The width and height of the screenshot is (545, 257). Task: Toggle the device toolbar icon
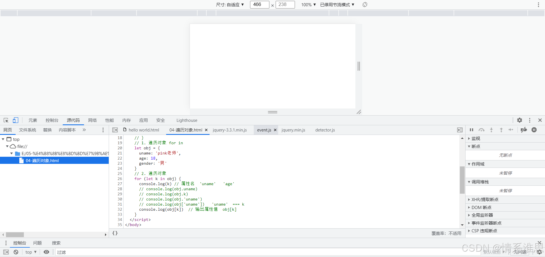15,120
